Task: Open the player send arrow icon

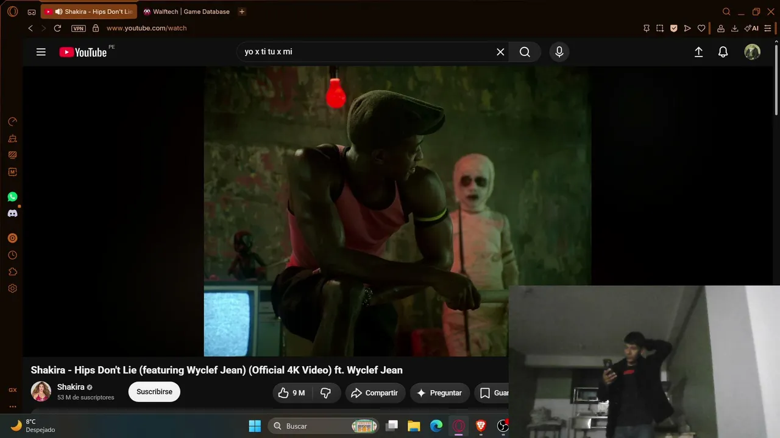Action: point(687,28)
